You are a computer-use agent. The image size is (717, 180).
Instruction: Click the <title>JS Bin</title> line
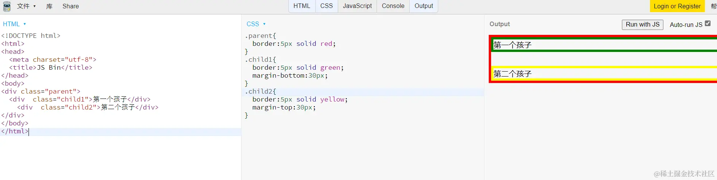tap(51, 67)
